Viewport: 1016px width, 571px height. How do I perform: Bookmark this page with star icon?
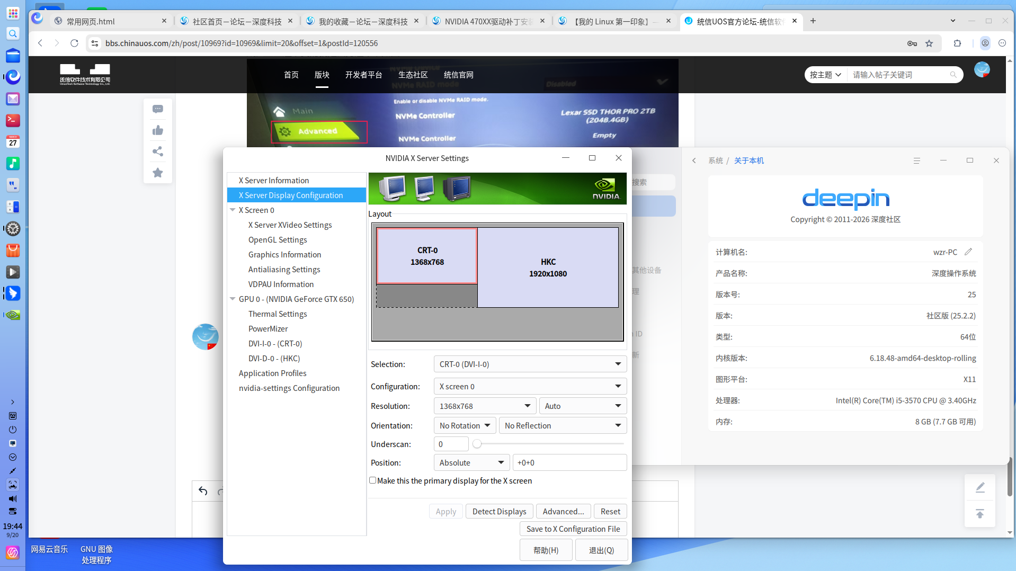[x=929, y=43]
